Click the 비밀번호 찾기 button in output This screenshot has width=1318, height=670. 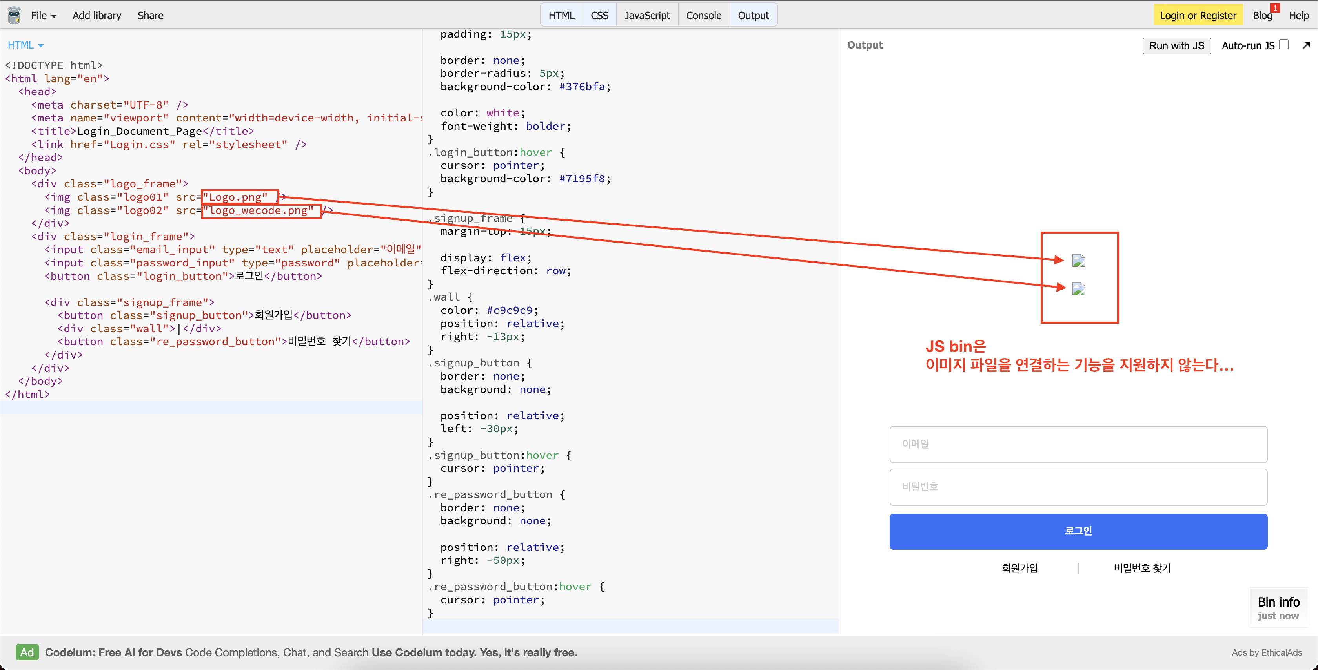pos(1142,568)
